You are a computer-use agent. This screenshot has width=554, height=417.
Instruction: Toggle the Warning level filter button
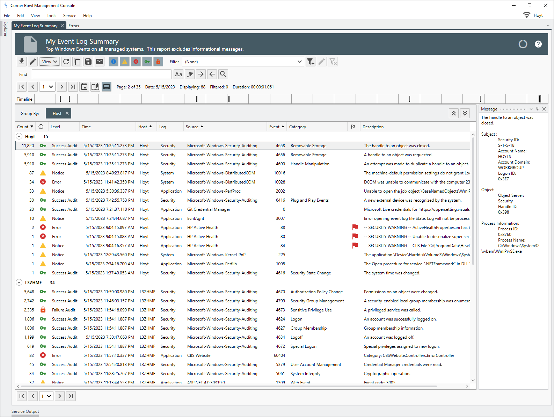click(x=125, y=62)
